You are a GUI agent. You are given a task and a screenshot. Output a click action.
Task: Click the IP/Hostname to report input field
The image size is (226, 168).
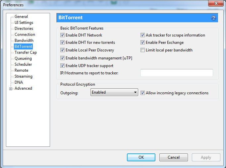coord(177,73)
